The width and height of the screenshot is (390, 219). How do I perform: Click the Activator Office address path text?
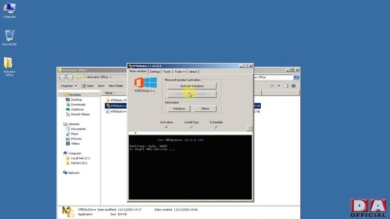[x=97, y=77]
